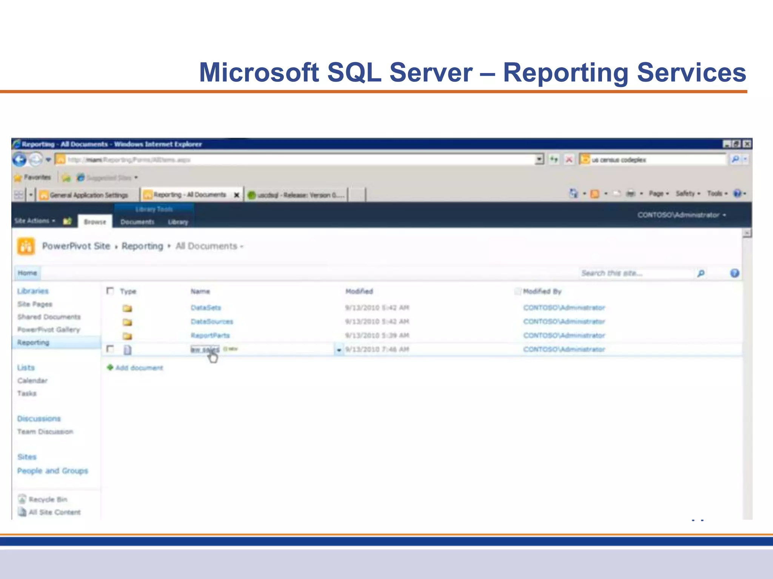Check the aw sales row checkbox

(110, 349)
